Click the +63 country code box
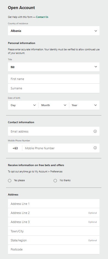 click(x=15, y=148)
